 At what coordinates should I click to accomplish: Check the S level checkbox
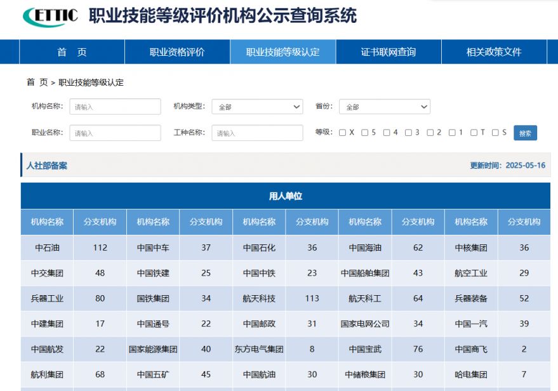point(495,133)
